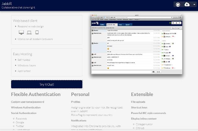Open the JabbR chat screenshot image
198x131 pixels.
pos(137,44)
